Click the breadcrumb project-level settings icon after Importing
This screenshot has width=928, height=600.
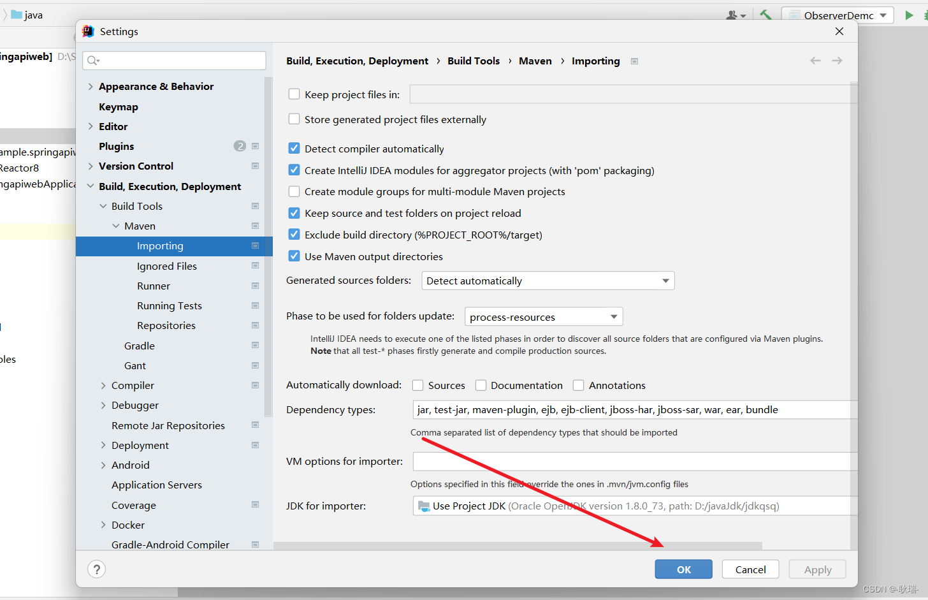(x=634, y=61)
